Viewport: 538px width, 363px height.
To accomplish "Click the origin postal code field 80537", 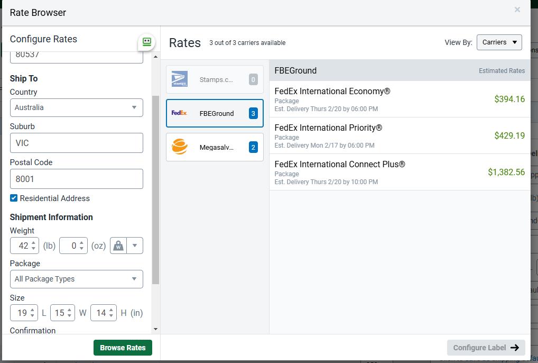I will tap(77, 57).
